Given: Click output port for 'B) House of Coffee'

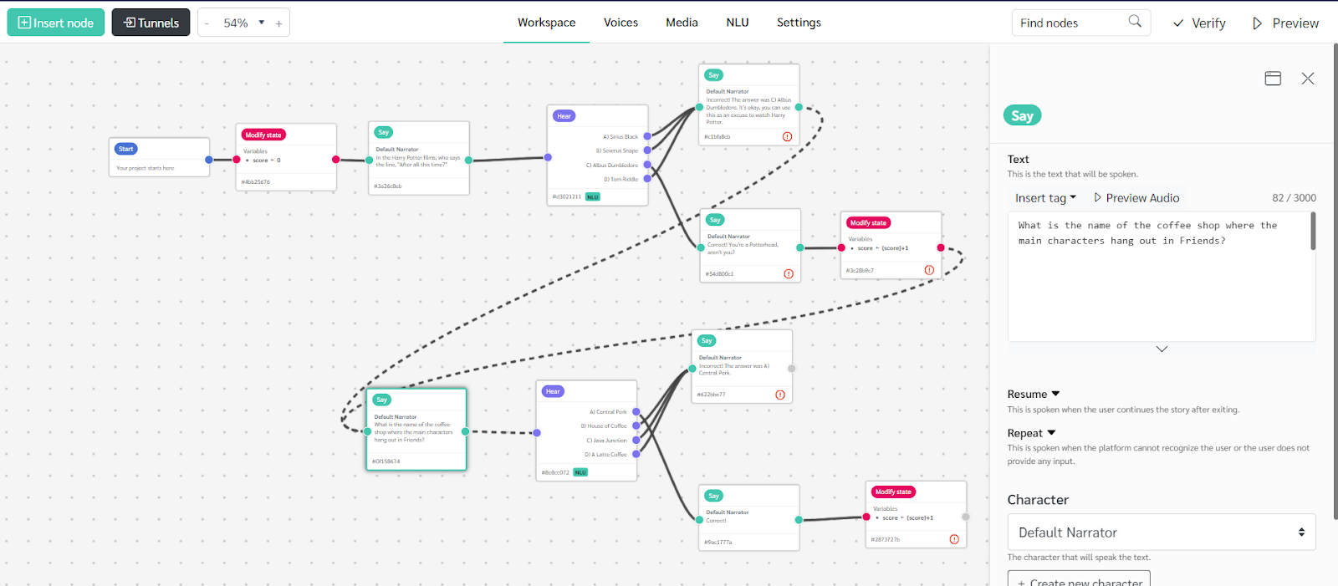Looking at the screenshot, I should 636,425.
